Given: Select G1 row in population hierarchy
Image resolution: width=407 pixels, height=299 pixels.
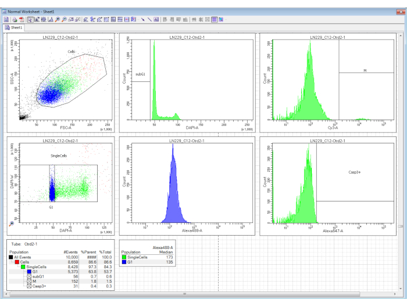Looking at the screenshot, I should pos(35,272).
